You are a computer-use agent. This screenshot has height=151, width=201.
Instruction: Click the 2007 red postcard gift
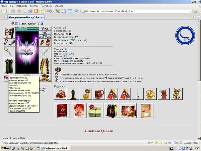(x=79, y=111)
